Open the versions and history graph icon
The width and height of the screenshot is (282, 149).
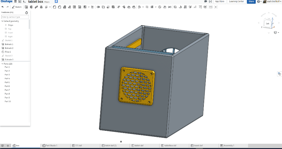click(x=20, y=1)
